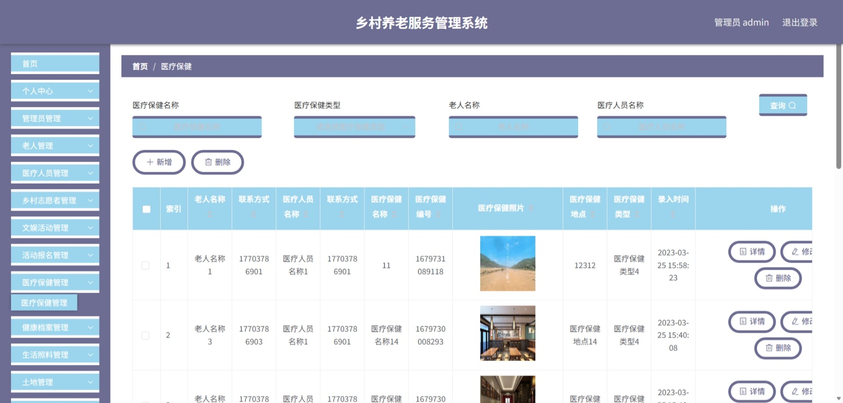The width and height of the screenshot is (843, 403).
Task: Click cell 医疗保健名称14 in row 2
Action: (x=386, y=335)
